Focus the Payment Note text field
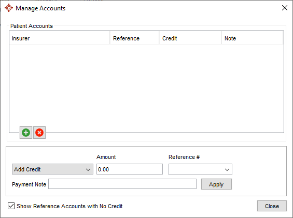The width and height of the screenshot is (293, 218). pyautogui.click(x=122, y=184)
